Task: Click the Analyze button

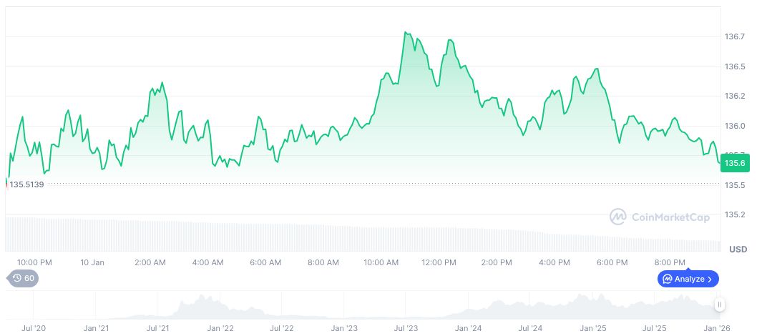Action: tap(688, 279)
